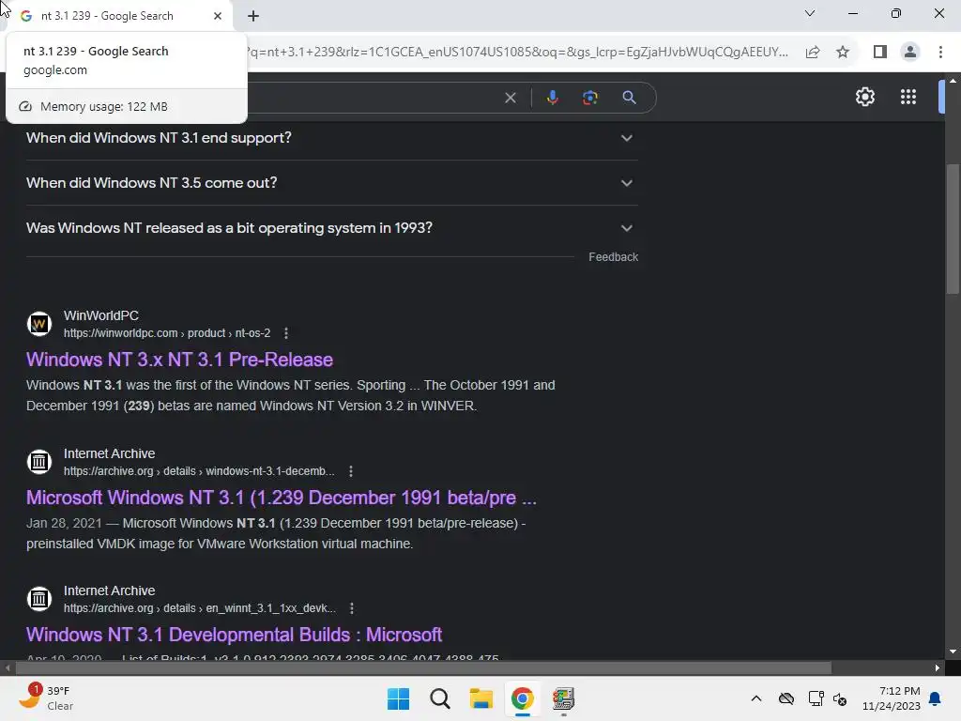The width and height of the screenshot is (961, 721).
Task: Click Internet Archive favicon for Developmental Builds
Action: pos(39,599)
